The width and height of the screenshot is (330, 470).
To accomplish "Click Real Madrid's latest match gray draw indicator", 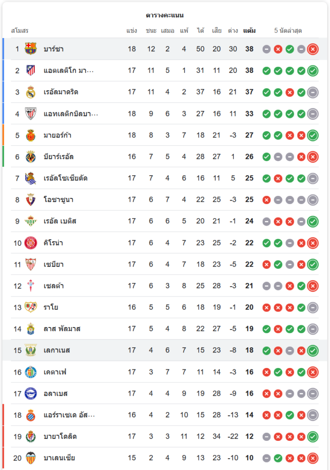I will tap(313, 92).
